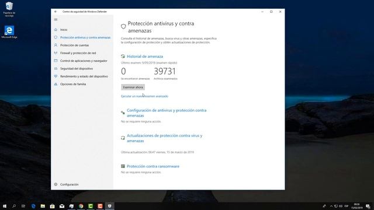
Task: Open Opciones de familia section
Action: click(x=73, y=84)
